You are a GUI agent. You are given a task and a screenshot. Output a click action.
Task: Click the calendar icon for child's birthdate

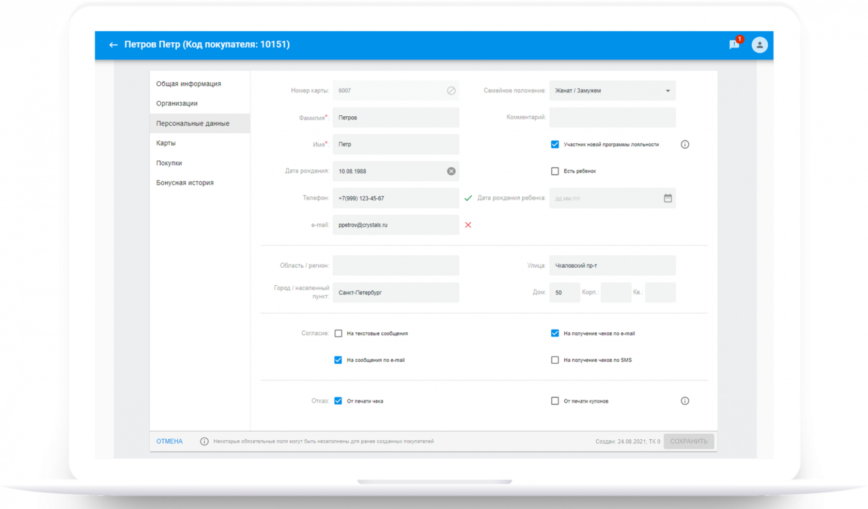pyautogui.click(x=668, y=198)
